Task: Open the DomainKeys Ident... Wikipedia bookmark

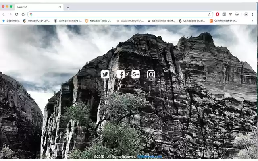Action: (x=161, y=21)
